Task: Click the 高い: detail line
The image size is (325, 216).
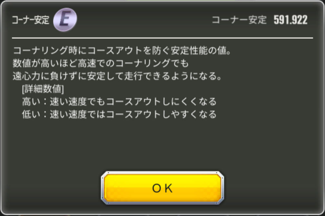Action: pos(119,101)
